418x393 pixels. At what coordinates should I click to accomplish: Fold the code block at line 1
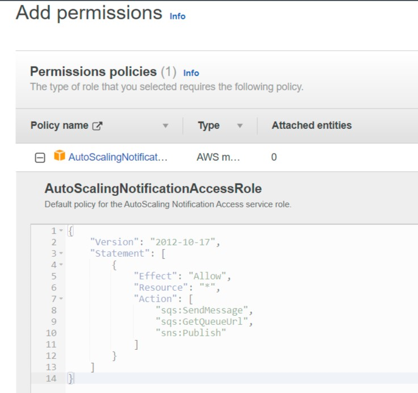(61, 231)
